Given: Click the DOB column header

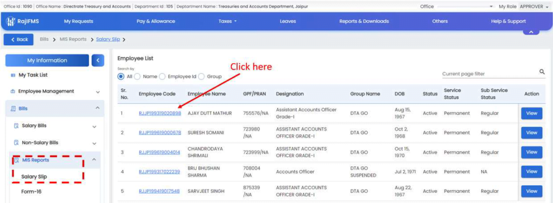Looking at the screenshot, I should pos(400,94).
